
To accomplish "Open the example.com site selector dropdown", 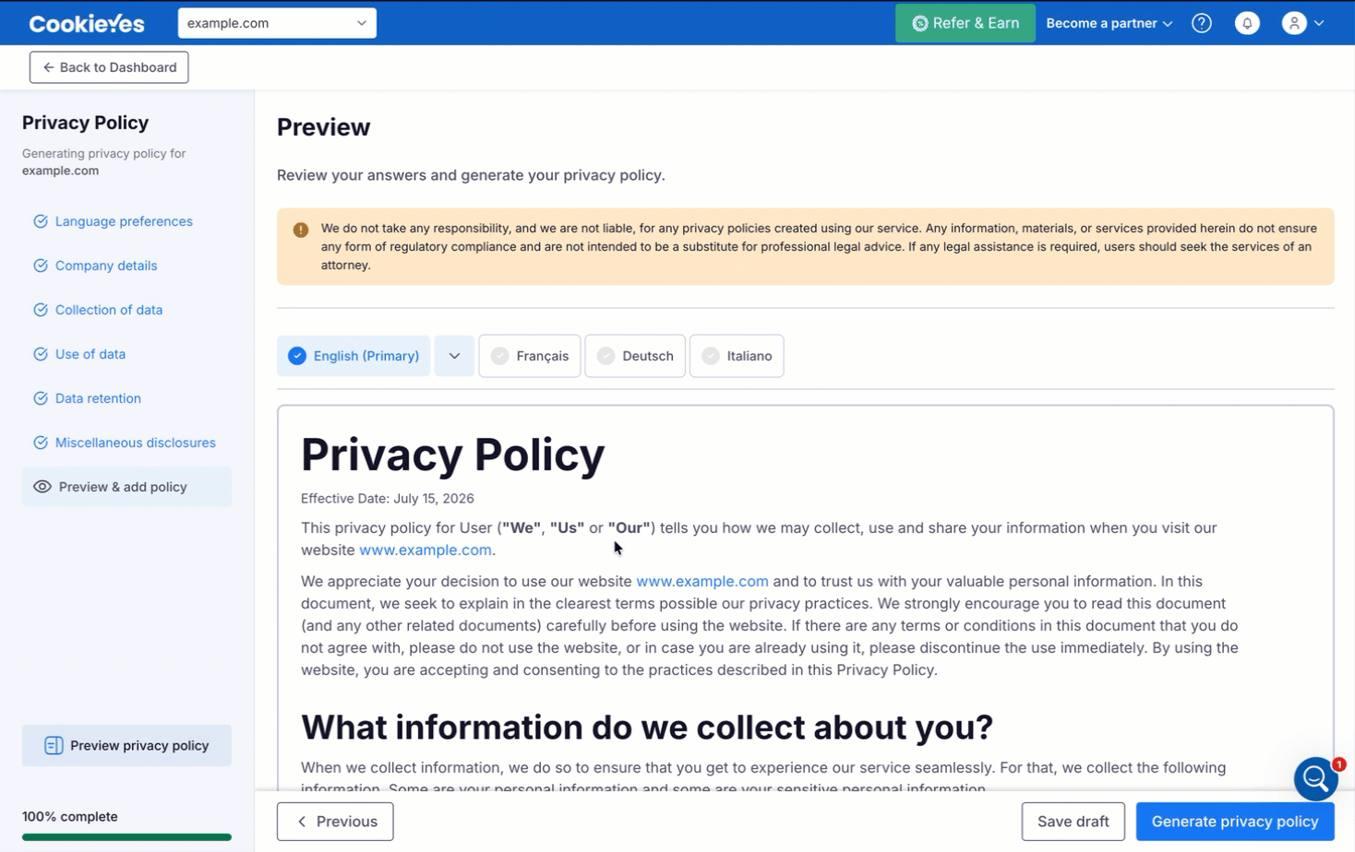I will point(277,23).
